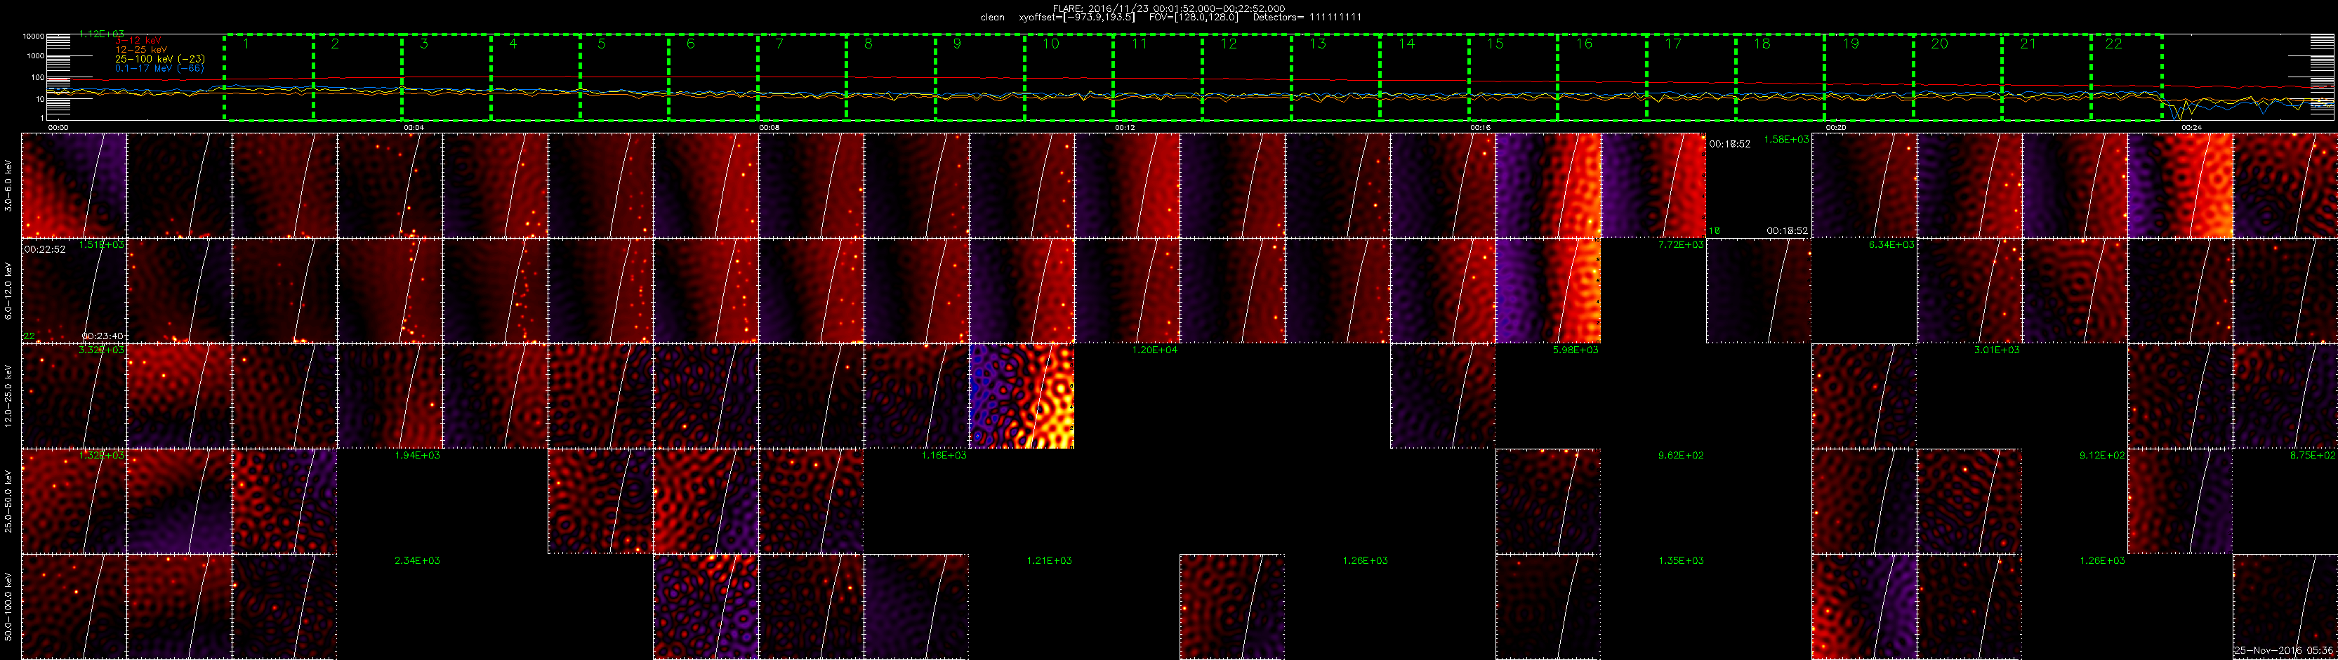Click the 'FLARE: 2016/11/23' title line
This screenshot has width=2338, height=660.
(1169, 8)
